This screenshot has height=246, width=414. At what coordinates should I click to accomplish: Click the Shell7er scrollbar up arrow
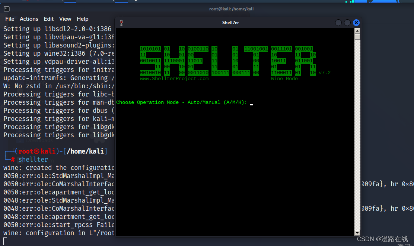pos(357,31)
